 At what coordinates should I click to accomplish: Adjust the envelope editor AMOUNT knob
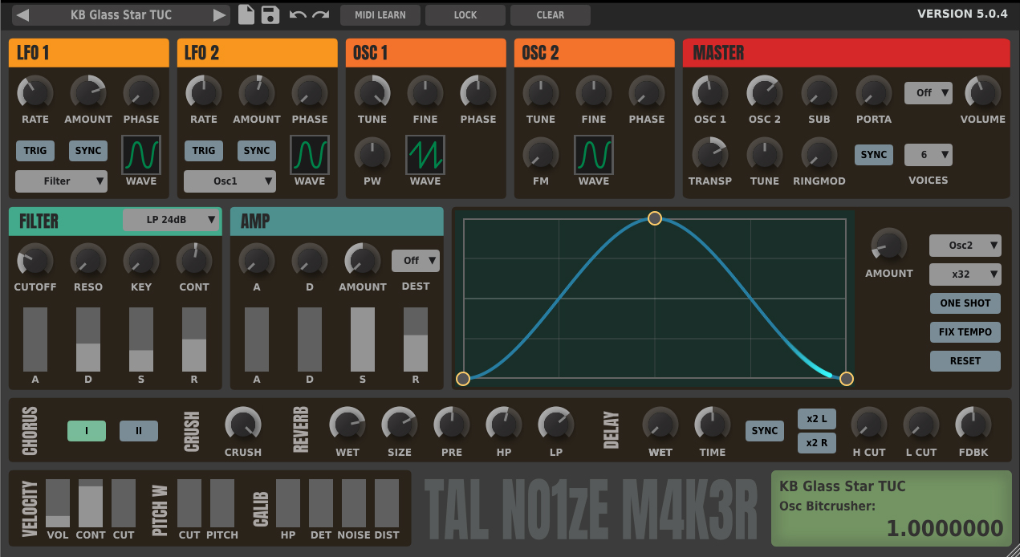coord(889,246)
